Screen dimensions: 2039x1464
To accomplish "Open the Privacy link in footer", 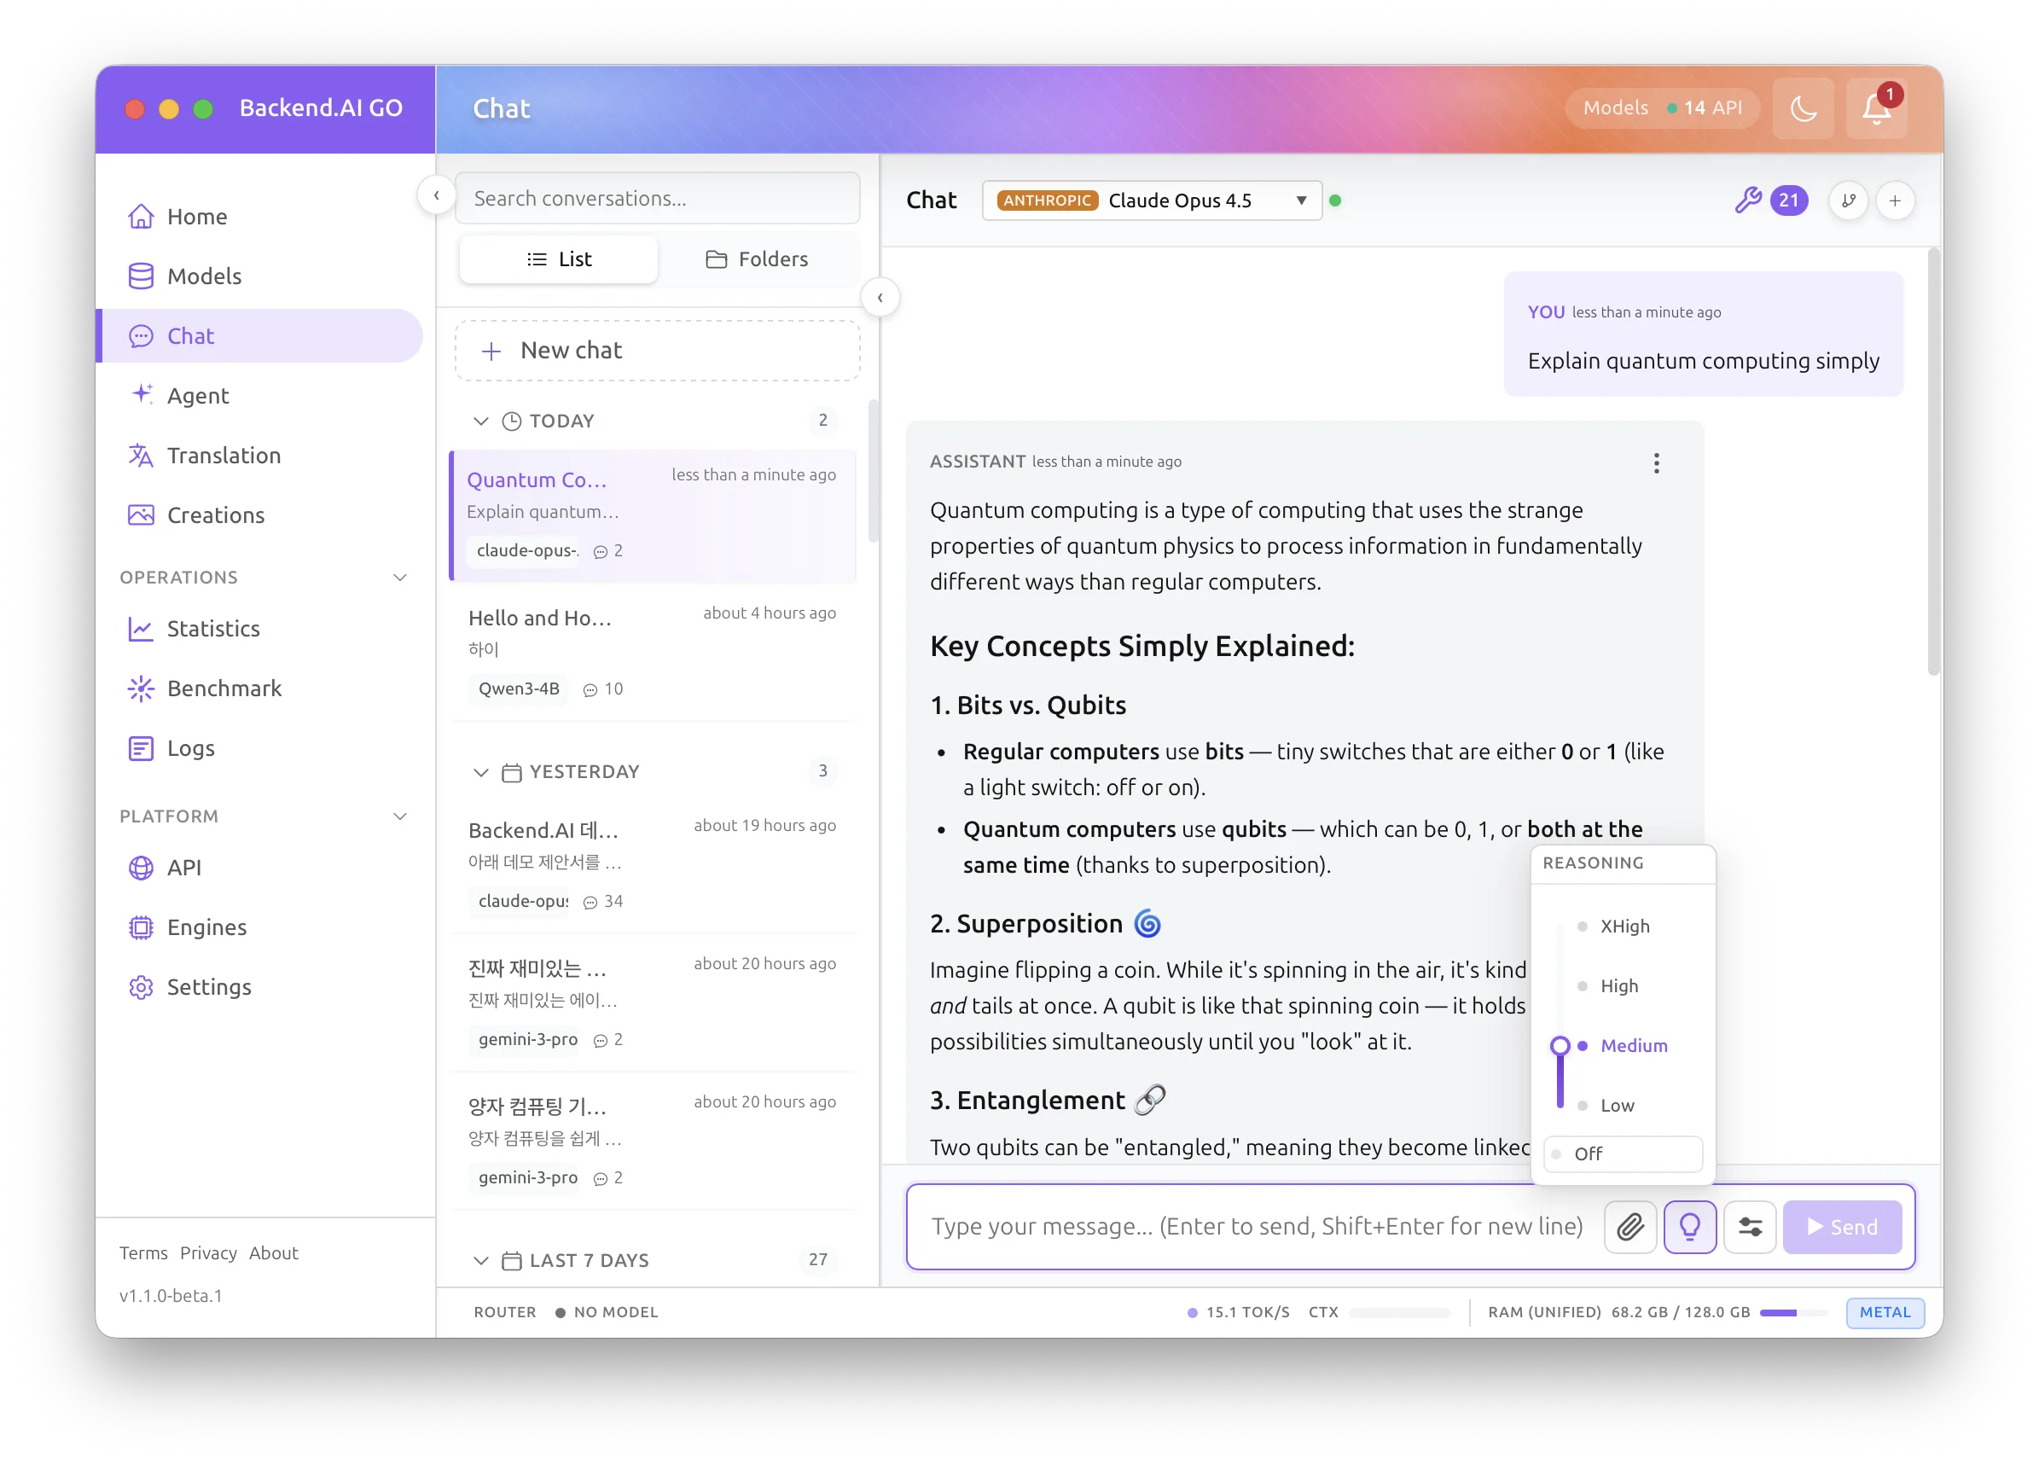I will click(x=207, y=1252).
